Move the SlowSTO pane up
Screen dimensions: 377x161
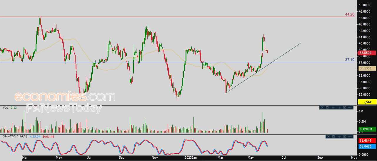pos(339,136)
